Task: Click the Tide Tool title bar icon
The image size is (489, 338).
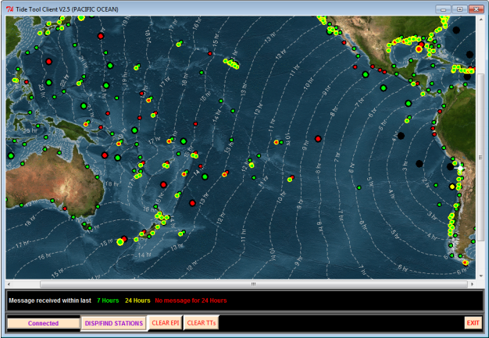Action: (x=10, y=9)
